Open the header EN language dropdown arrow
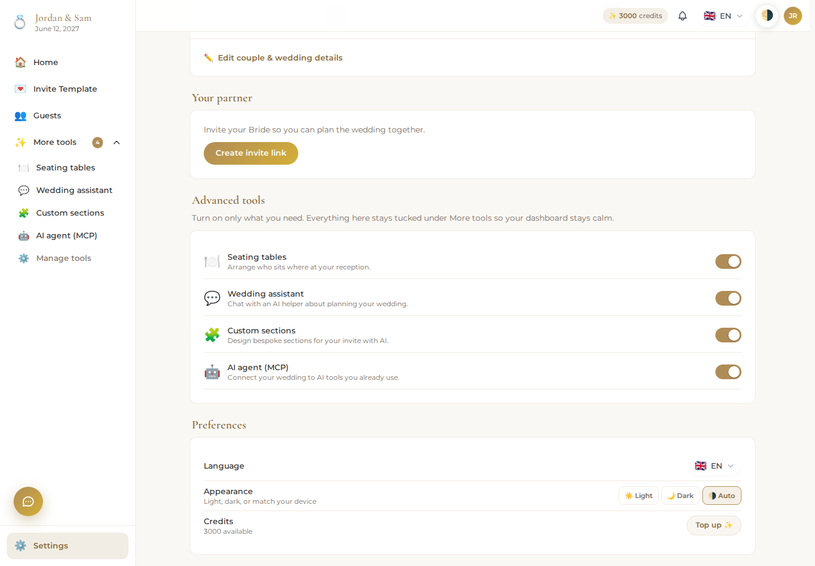Viewport: 815px width, 566px height. 740,16
